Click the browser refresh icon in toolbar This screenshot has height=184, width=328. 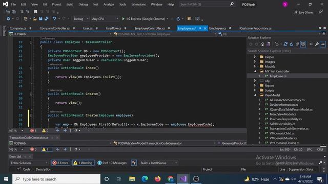coord(178,19)
